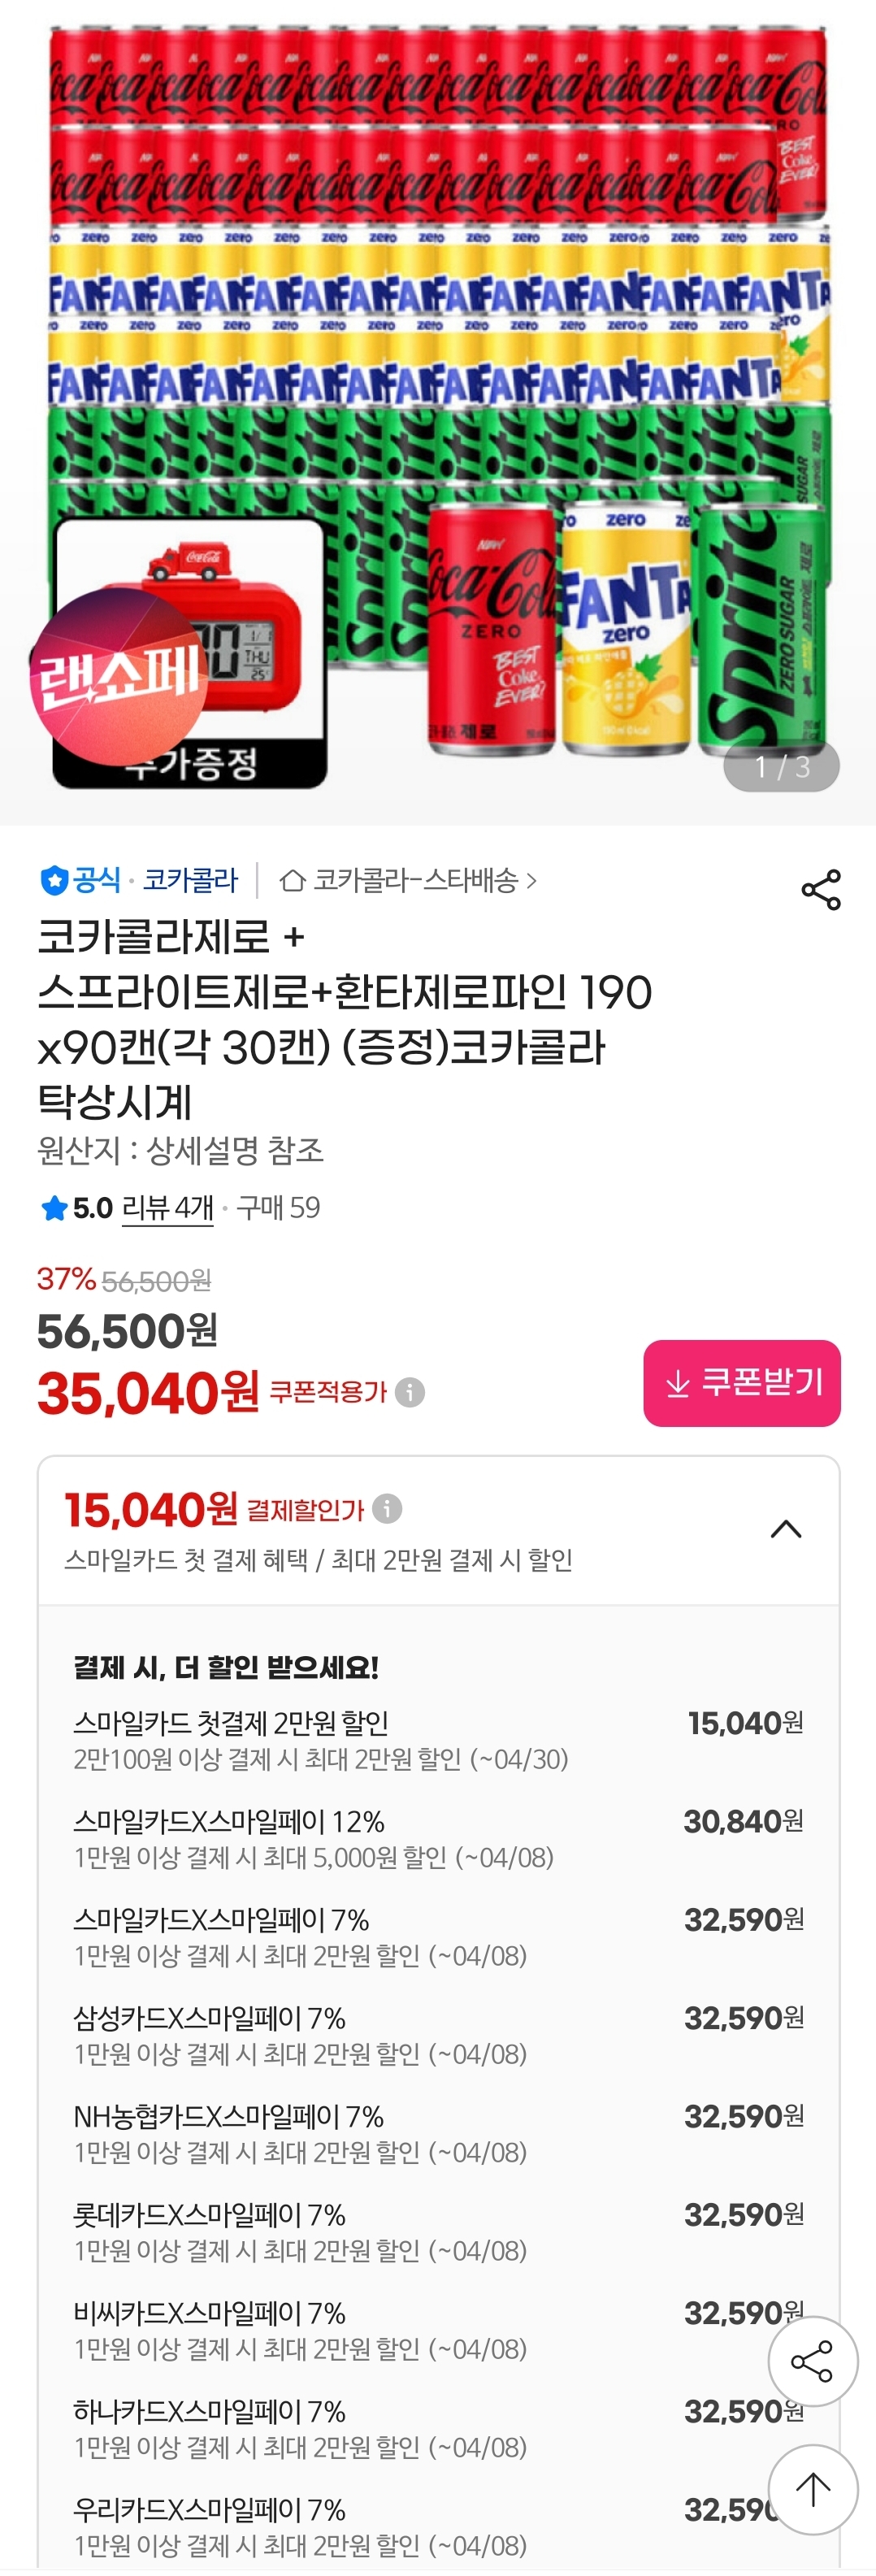Tap the scroll-to-top arrow button
This screenshot has height=2576, width=876.
812,2489
